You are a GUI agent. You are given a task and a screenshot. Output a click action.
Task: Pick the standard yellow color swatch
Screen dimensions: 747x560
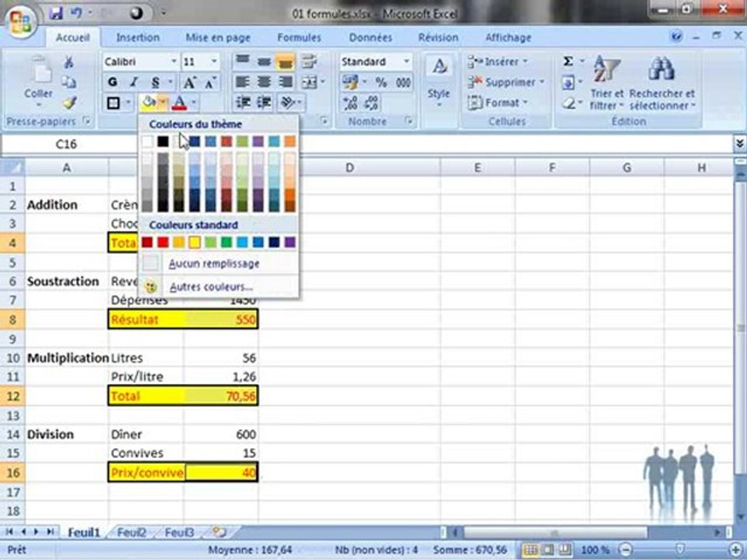coord(195,243)
